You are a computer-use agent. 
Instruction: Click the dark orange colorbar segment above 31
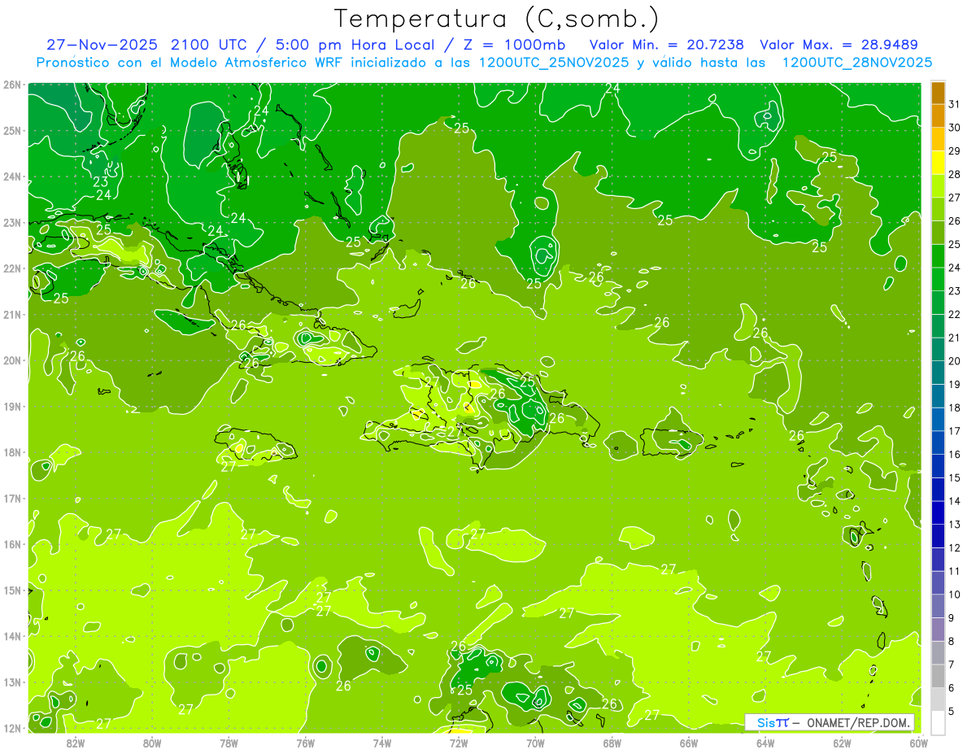(938, 93)
